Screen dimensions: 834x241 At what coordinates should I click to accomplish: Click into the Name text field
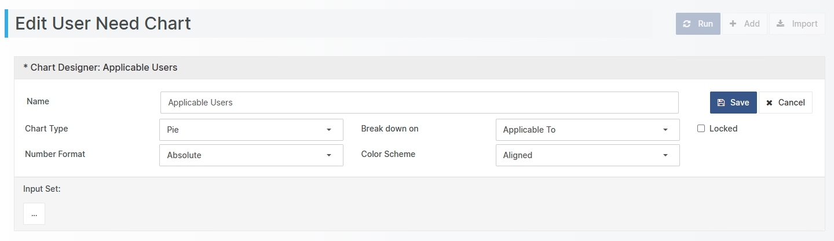(x=419, y=103)
